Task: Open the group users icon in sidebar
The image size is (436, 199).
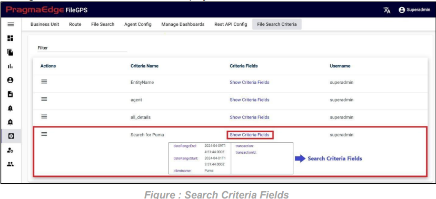Action: pos(11,164)
